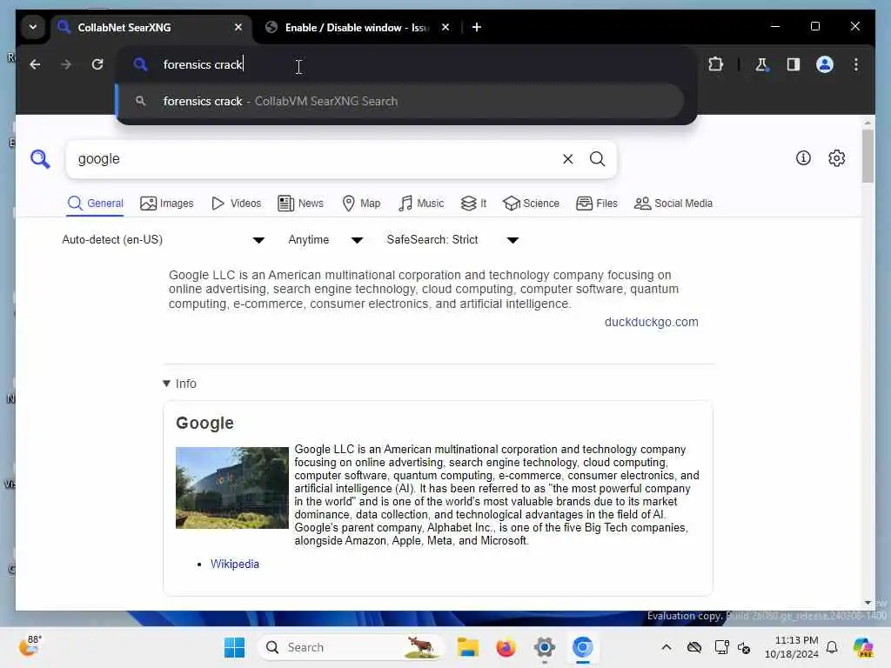Open Chrome three-dot menu
The image size is (891, 668).
click(856, 64)
